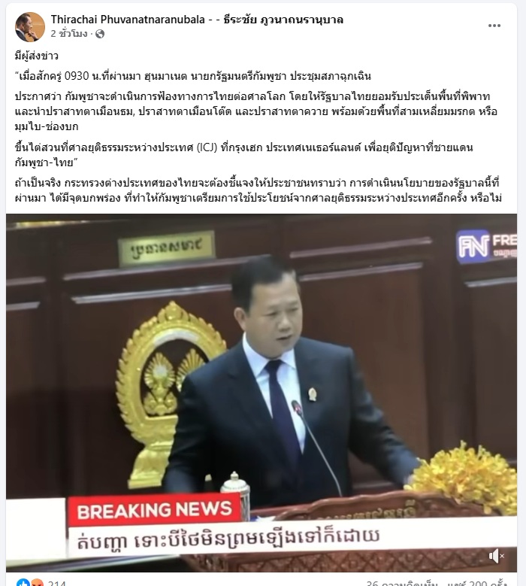This screenshot has height=586, width=526.
Task: Open the 214 reactions count list
Action: pos(57,583)
